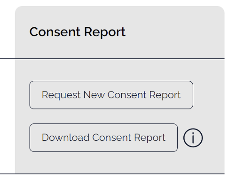Click the word 'Download' in the lower button

[x=65, y=138]
